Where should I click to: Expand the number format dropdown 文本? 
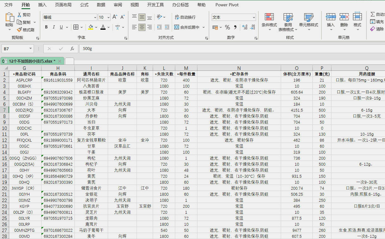click(254, 17)
